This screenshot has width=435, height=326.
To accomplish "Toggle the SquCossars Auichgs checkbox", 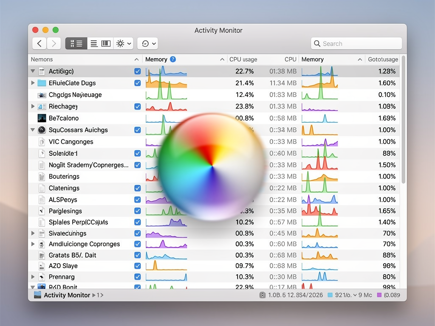I will (137, 130).
